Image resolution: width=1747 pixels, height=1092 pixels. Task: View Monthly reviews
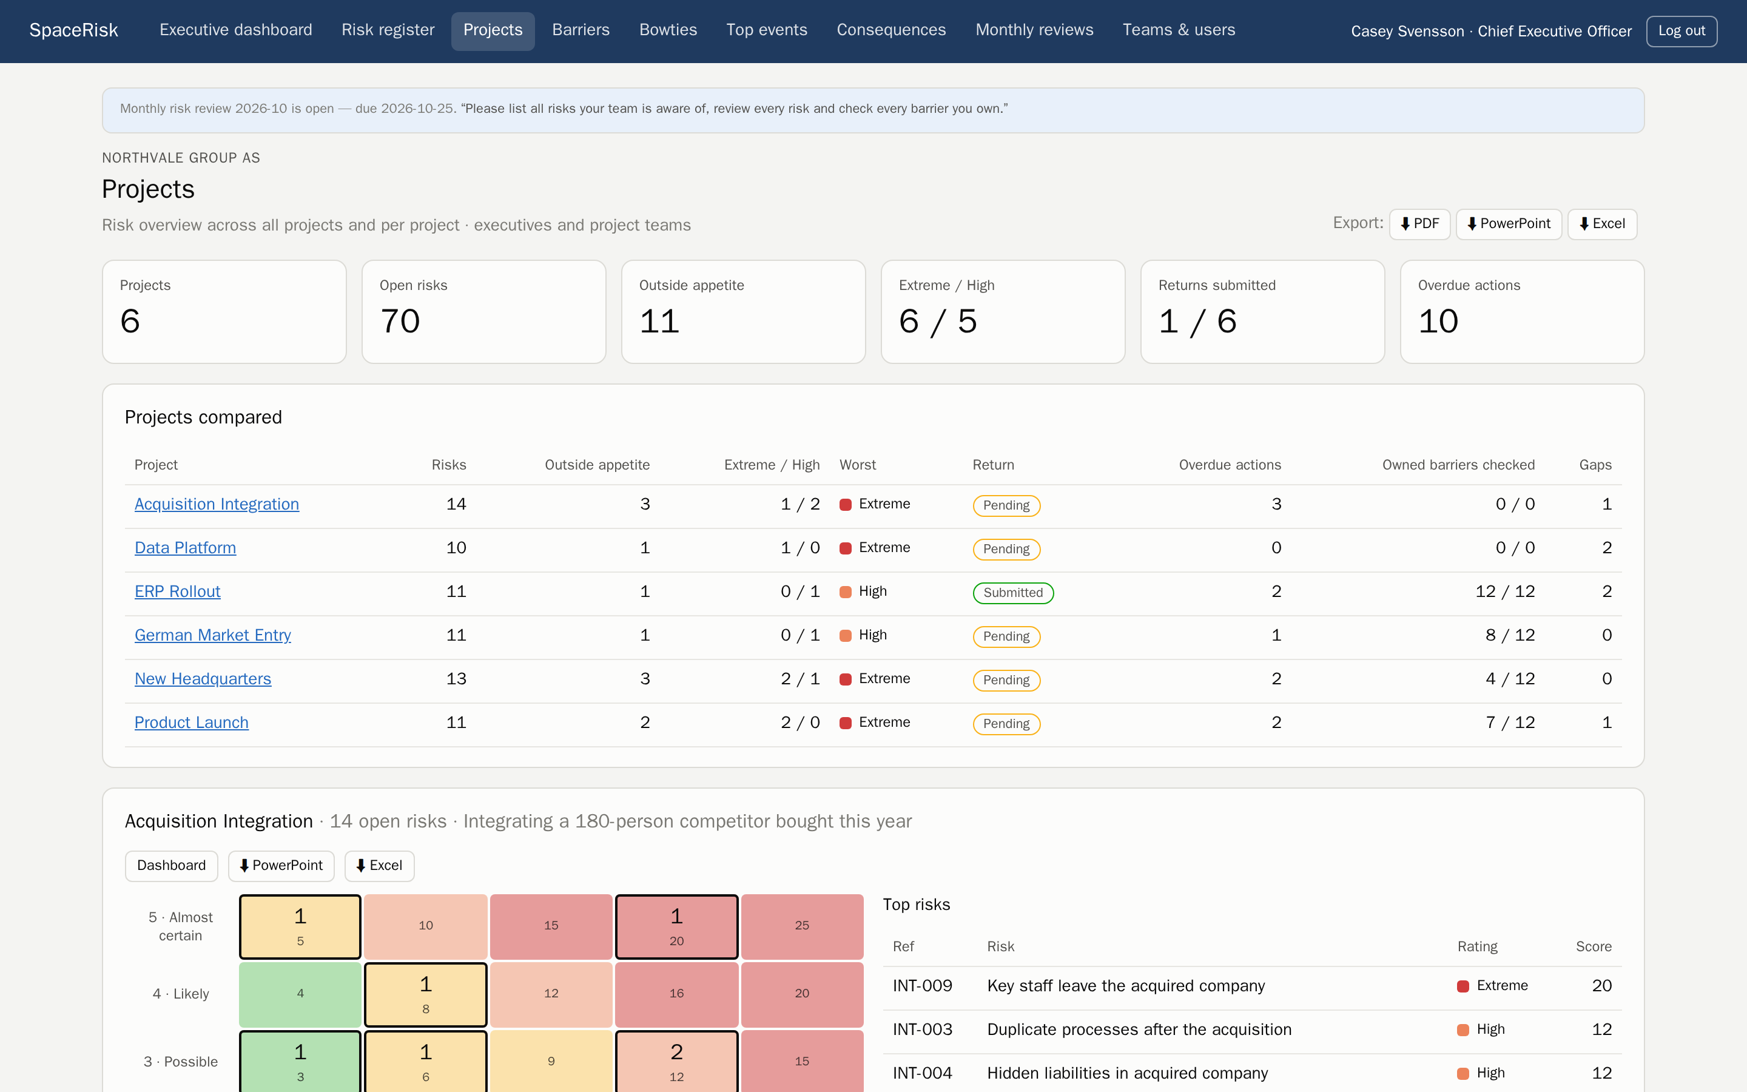pyautogui.click(x=1034, y=30)
